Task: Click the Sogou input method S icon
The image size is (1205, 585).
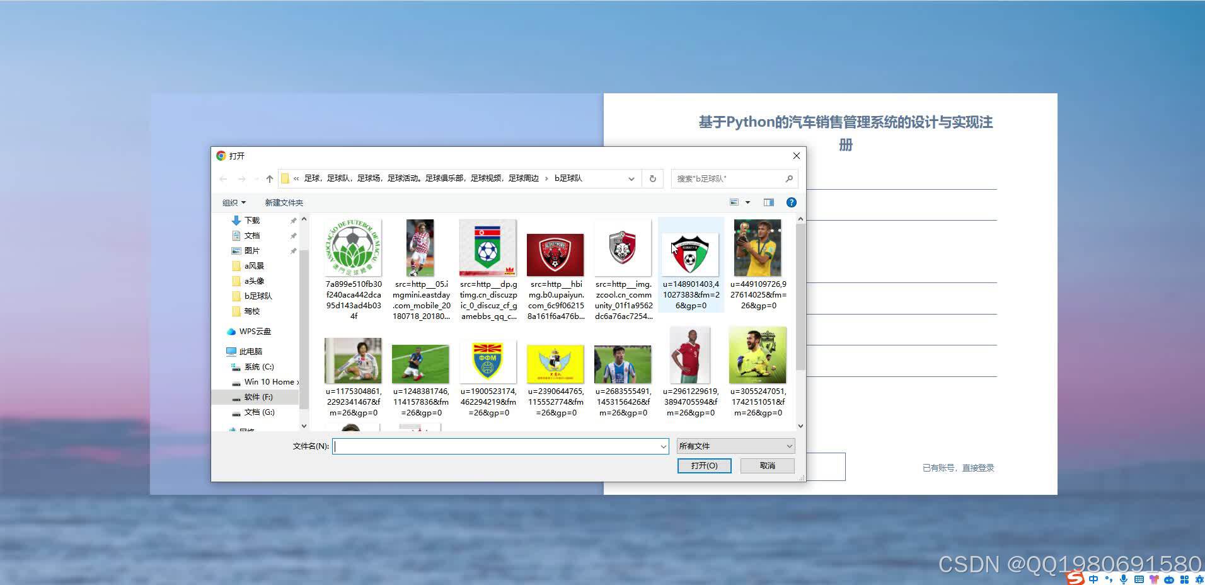Action: point(1075,578)
